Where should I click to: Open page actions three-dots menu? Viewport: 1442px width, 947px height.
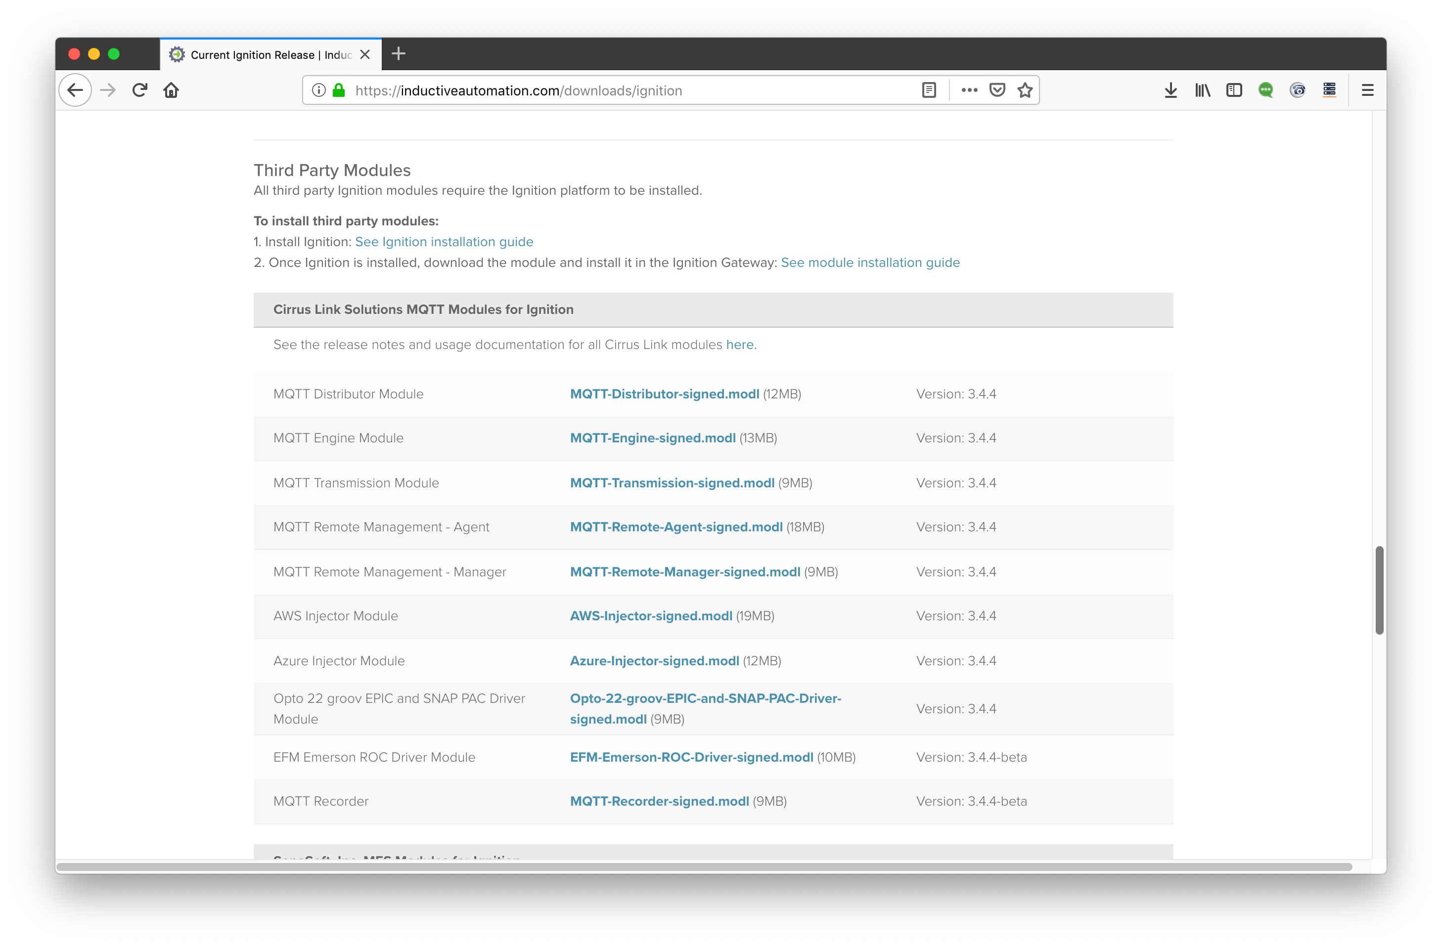click(x=969, y=90)
